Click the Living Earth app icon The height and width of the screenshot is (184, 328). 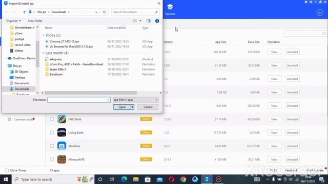(61, 132)
